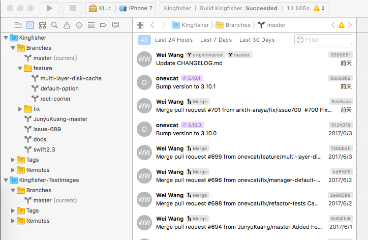
Task: Jump to previous issue arrow
Action: [333, 25]
